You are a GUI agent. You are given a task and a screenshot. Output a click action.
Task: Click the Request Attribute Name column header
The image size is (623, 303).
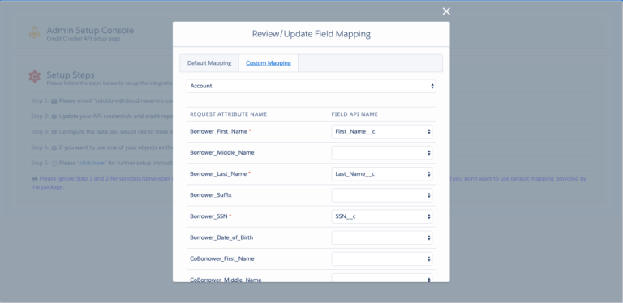[229, 114]
